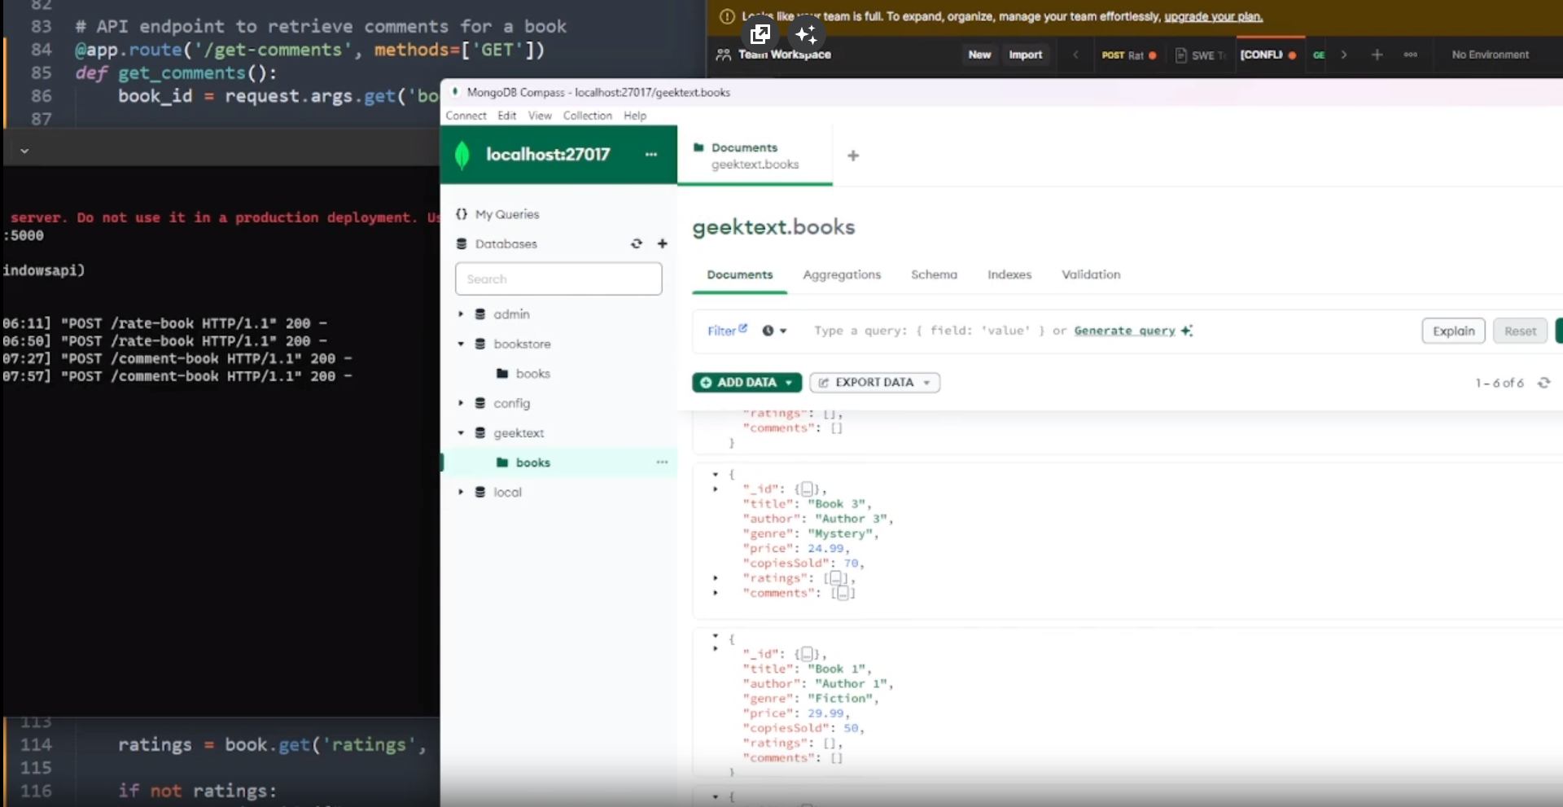The height and width of the screenshot is (807, 1563).
Task: Expand the ratings array of Book 3
Action: tap(716, 578)
